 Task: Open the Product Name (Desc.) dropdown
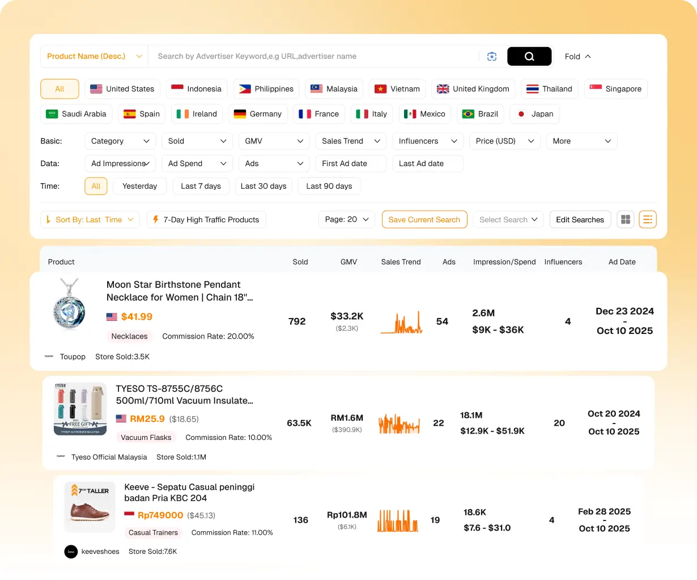(x=94, y=56)
